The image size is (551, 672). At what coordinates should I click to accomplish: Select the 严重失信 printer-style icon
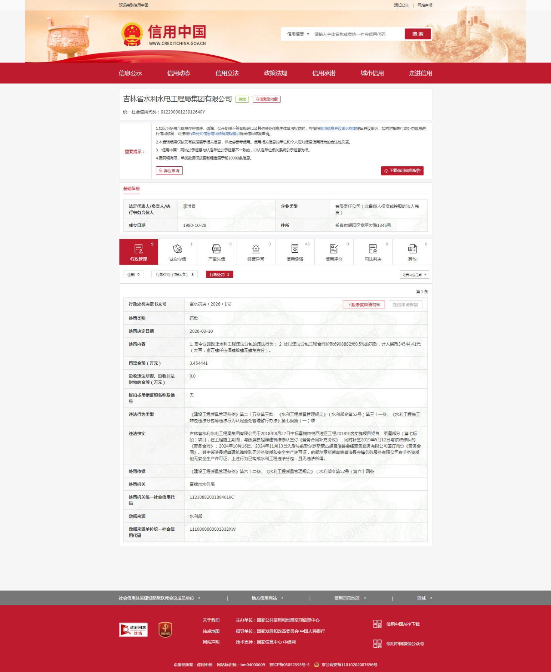pyautogui.click(x=216, y=249)
